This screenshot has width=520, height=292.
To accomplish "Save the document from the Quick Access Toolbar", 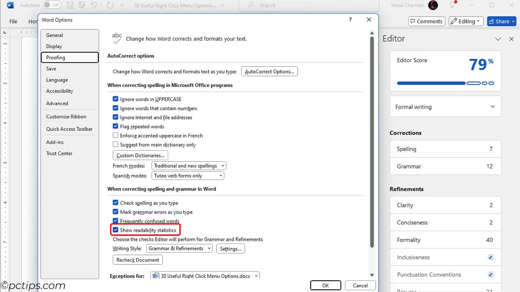I will pyautogui.click(x=70, y=5).
